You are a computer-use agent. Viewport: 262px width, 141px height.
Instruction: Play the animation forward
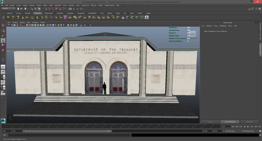tap(248, 127)
